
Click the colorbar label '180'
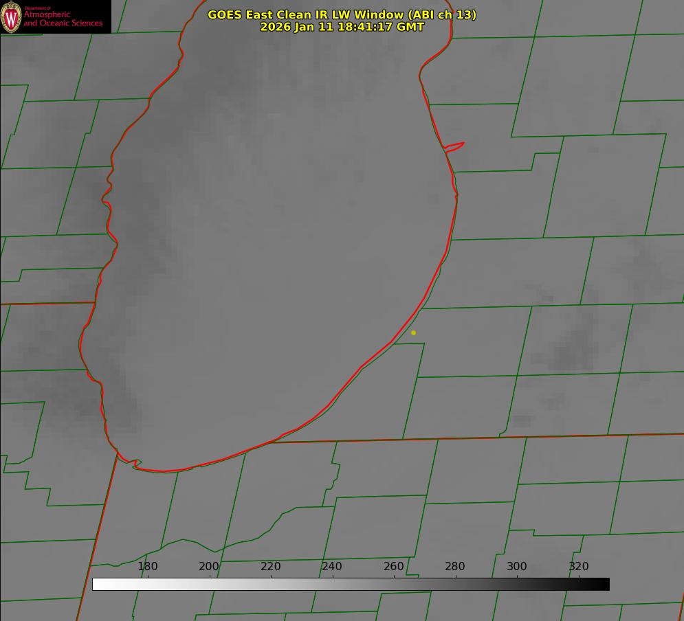click(148, 567)
